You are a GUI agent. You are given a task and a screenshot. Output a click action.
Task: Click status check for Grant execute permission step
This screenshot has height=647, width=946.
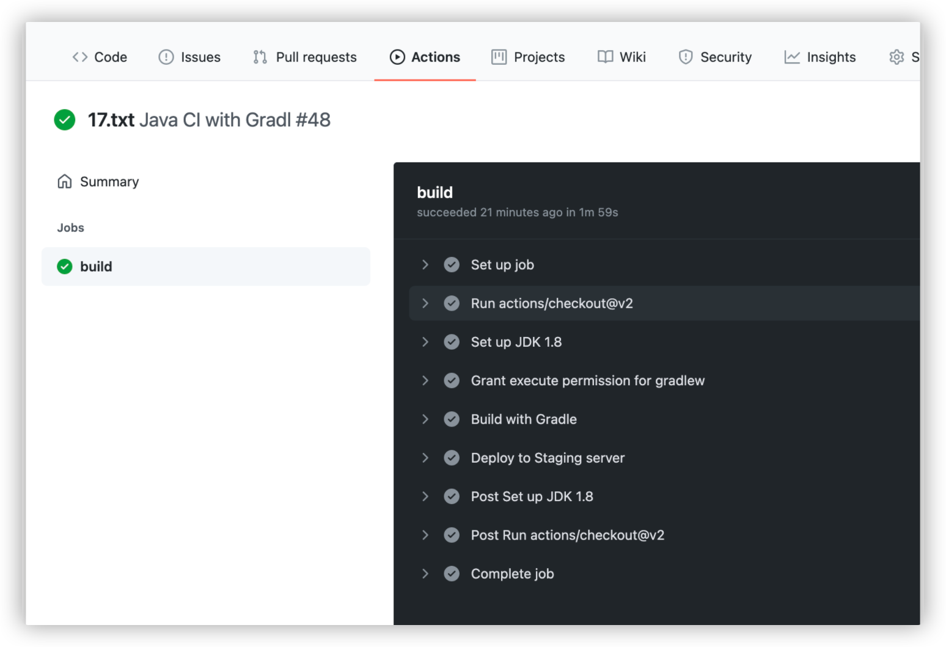452,380
